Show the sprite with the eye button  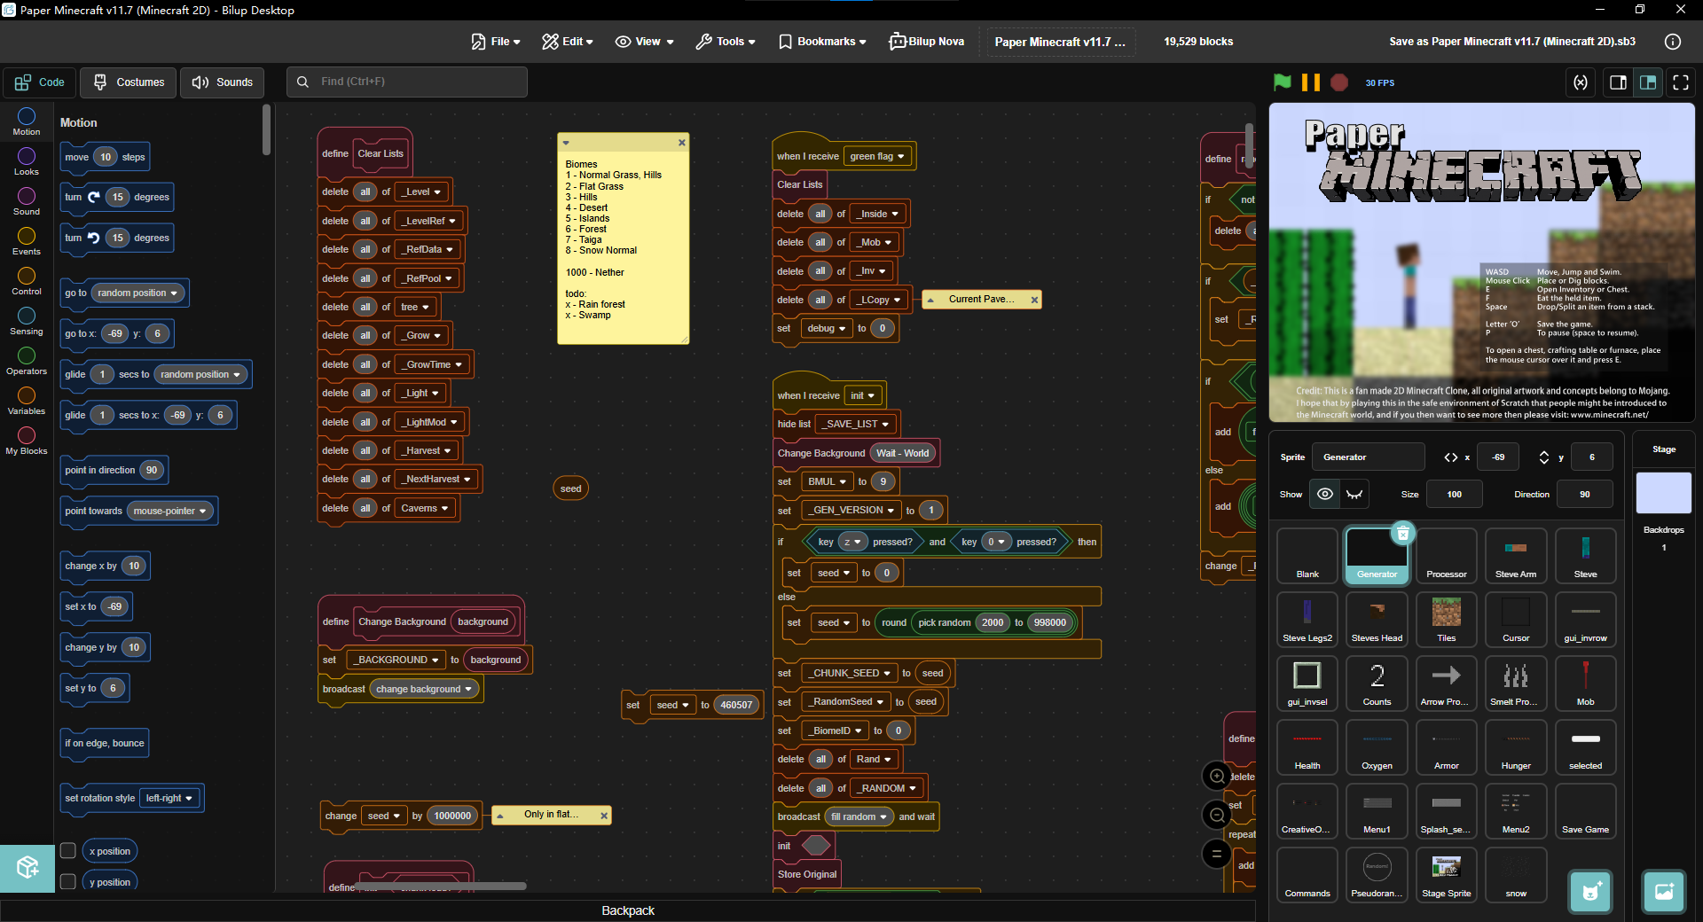(1325, 494)
